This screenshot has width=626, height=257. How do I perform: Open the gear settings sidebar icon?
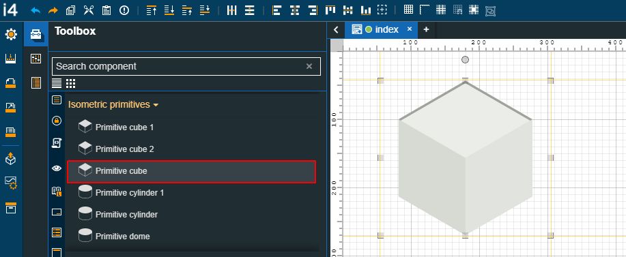pos(11,35)
